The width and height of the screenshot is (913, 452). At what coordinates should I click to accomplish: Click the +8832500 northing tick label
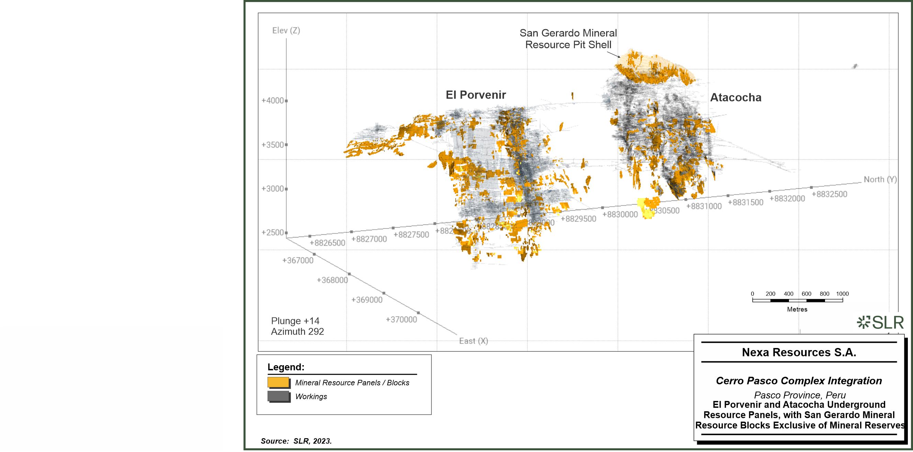[830, 194]
